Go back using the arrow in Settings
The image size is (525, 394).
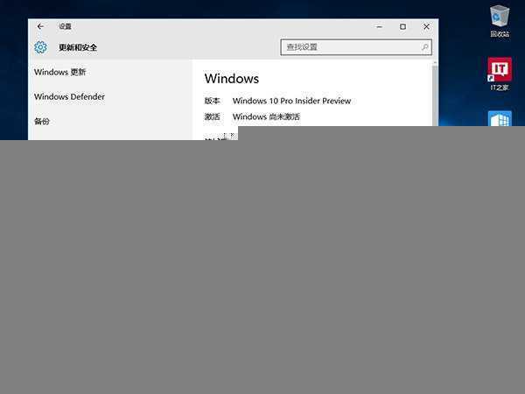point(40,26)
